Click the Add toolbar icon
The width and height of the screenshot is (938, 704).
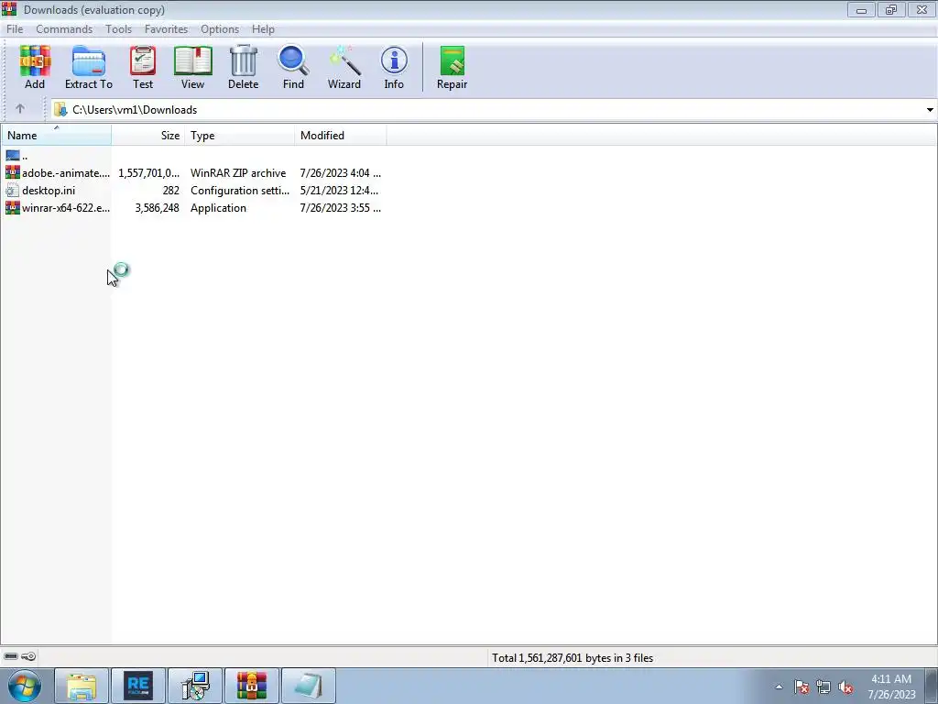click(x=35, y=67)
